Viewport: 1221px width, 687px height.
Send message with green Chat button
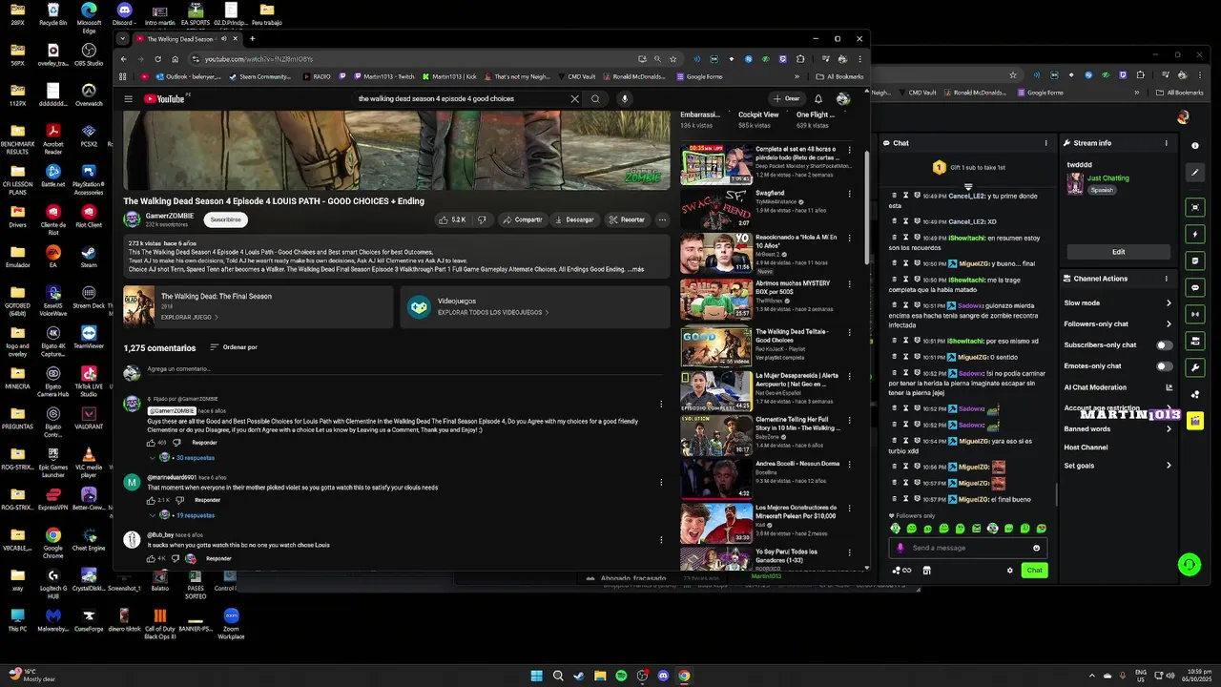(x=1034, y=571)
